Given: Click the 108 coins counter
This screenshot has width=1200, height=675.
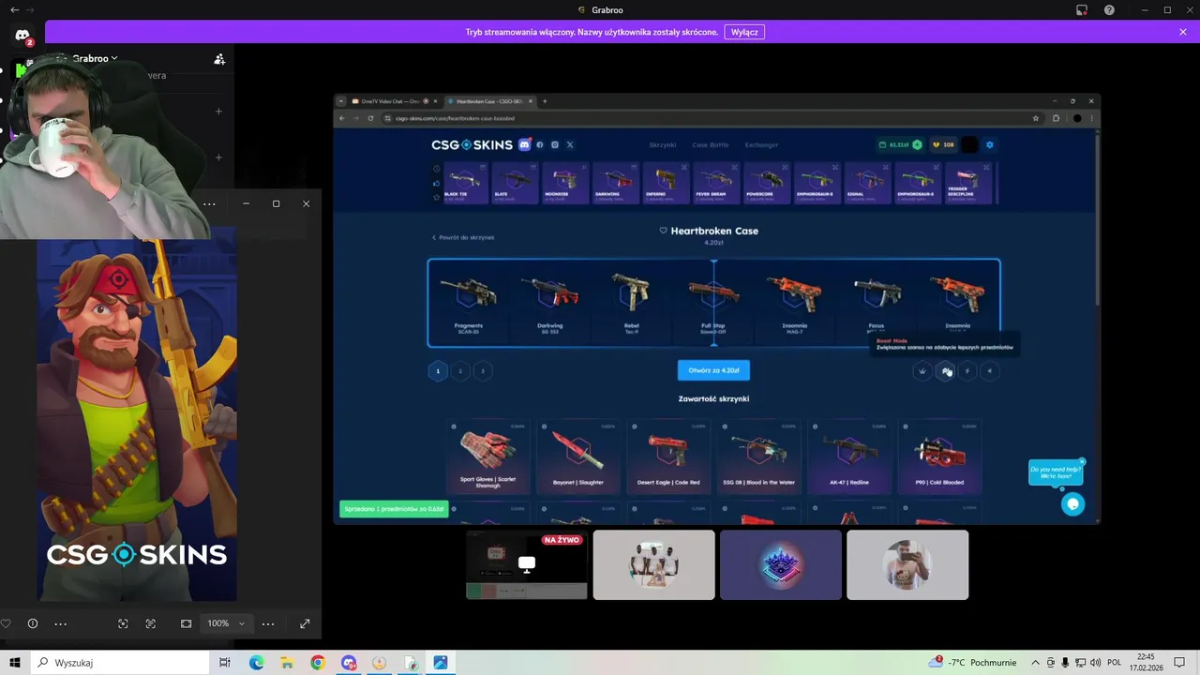Looking at the screenshot, I should pos(942,144).
